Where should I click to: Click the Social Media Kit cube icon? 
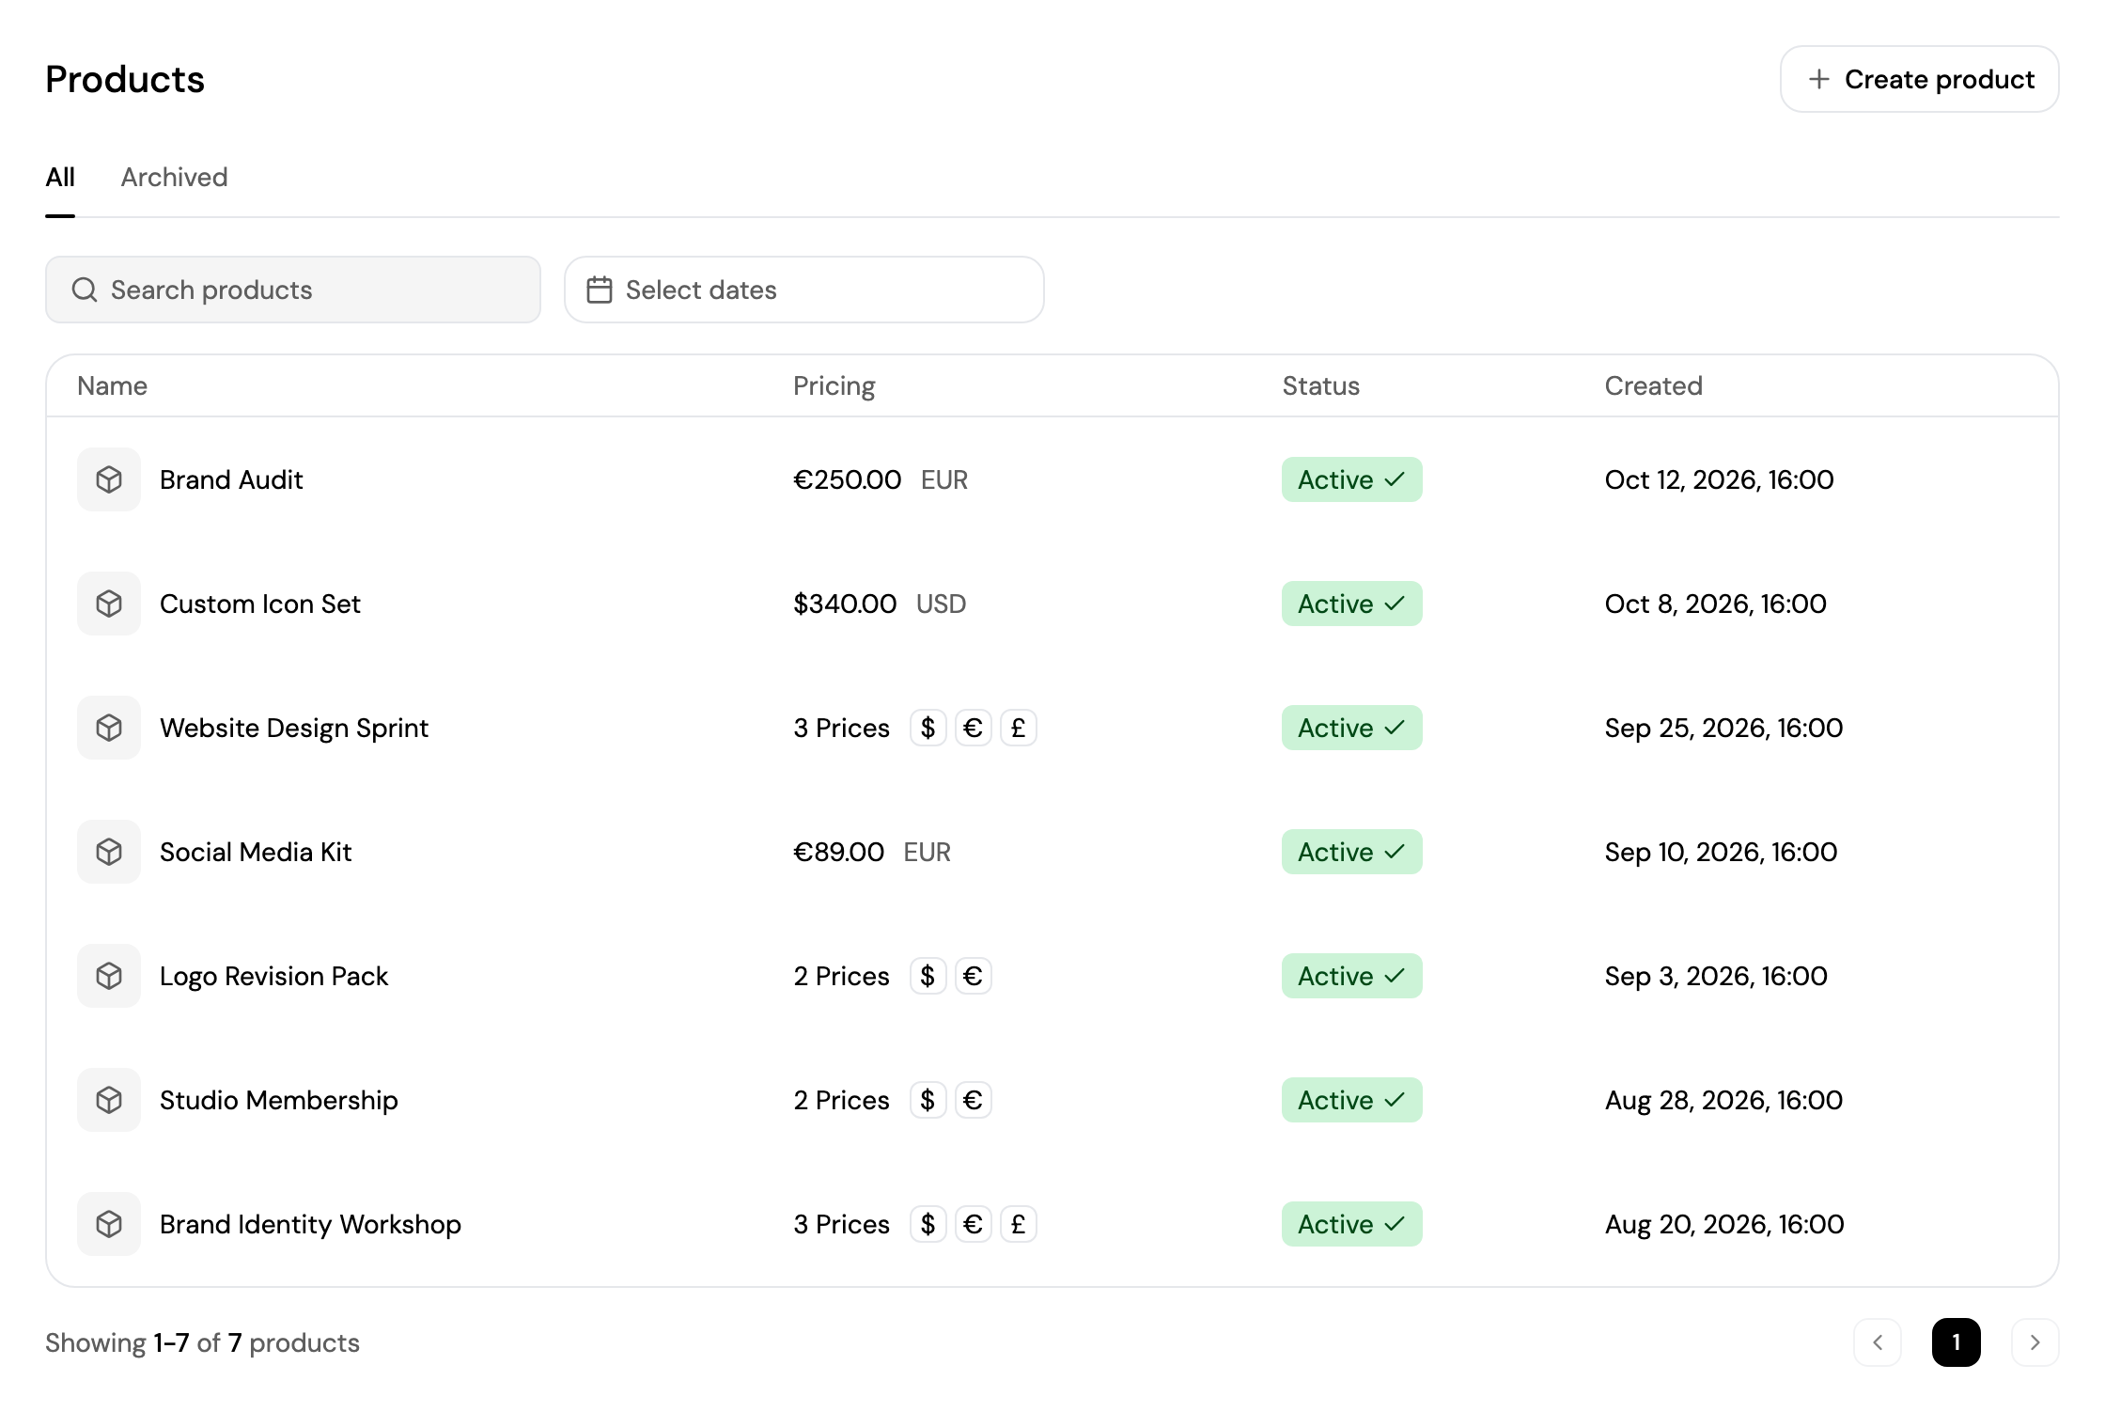(109, 852)
